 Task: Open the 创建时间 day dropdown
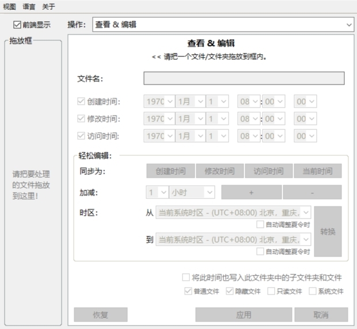217,101
